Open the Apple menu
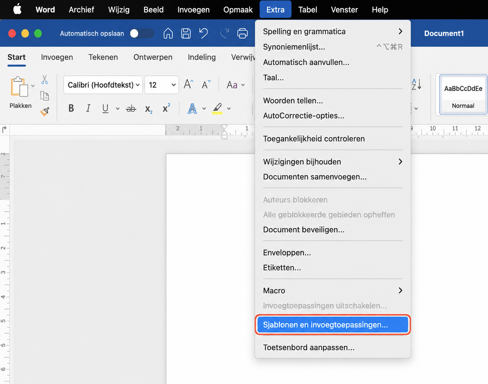This screenshot has height=384, width=488. coord(18,9)
